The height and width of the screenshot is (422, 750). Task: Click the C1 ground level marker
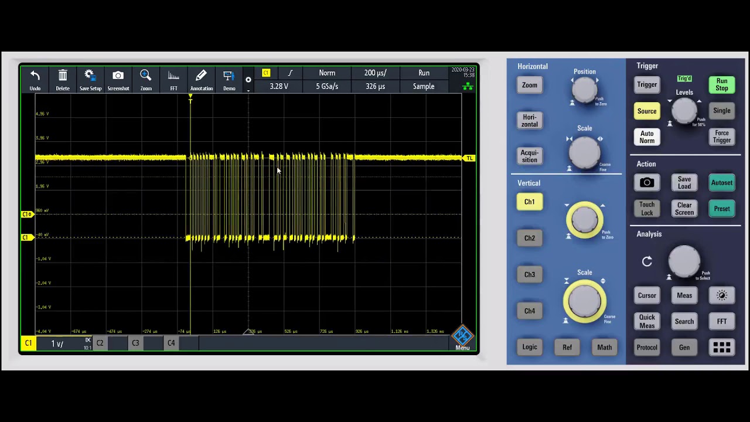27,237
